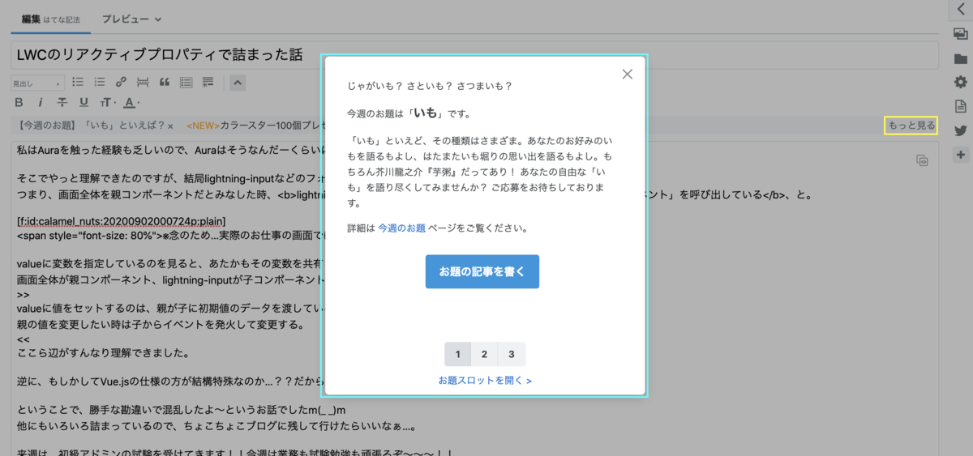This screenshot has height=456, width=973.
Task: Dismiss the 【今週のお題】 notice with ×
Action: [x=170, y=126]
